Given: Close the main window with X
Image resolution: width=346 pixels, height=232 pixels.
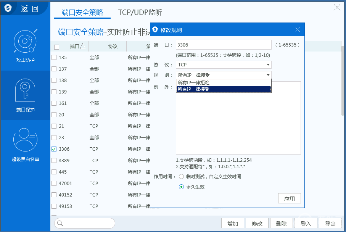Looking at the screenshot, I should coord(337,8).
